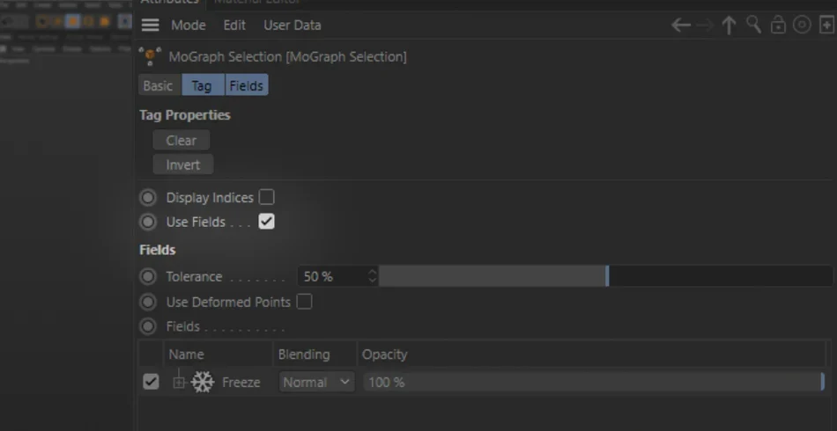Click the Tolerance slider bar
The width and height of the screenshot is (837, 431).
click(606, 276)
